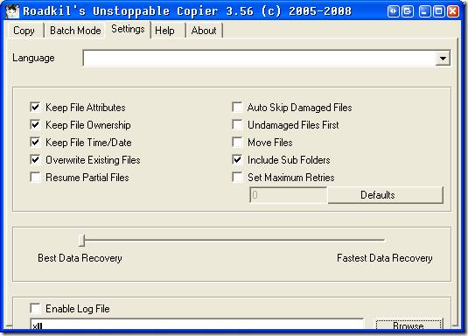Image resolution: width=468 pixels, height=336 pixels.
Task: Click the data recovery slider thumb
Action: (x=81, y=241)
